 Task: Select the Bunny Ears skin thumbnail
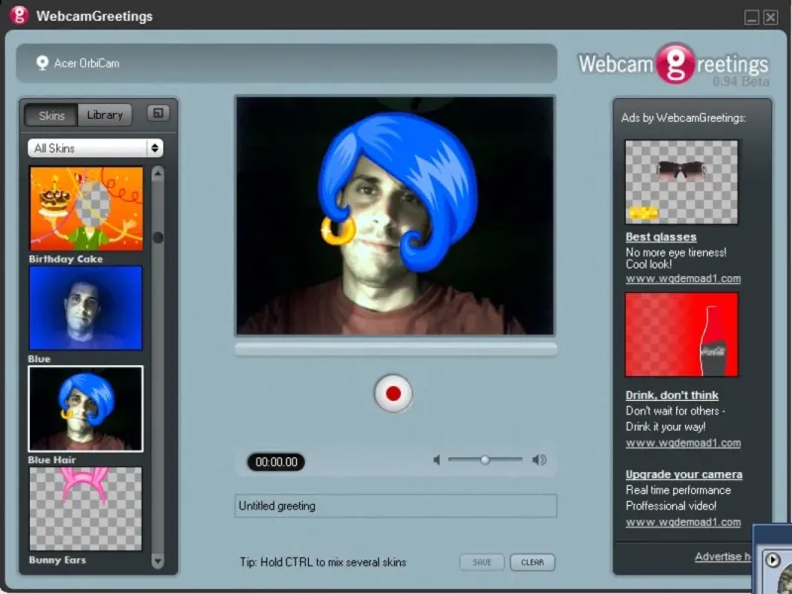pyautogui.click(x=86, y=509)
